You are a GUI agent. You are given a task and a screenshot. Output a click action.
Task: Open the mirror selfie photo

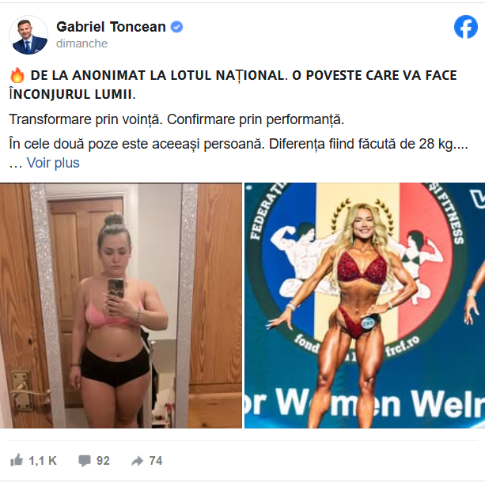(121, 306)
